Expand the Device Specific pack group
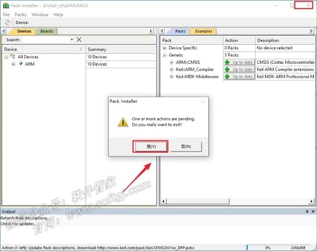The height and width of the screenshot is (251, 317). (164, 48)
